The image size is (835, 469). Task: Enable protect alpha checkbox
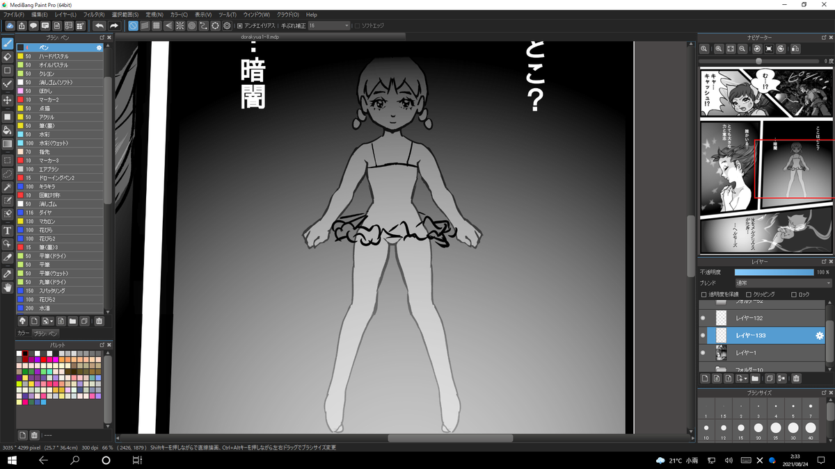pyautogui.click(x=704, y=295)
